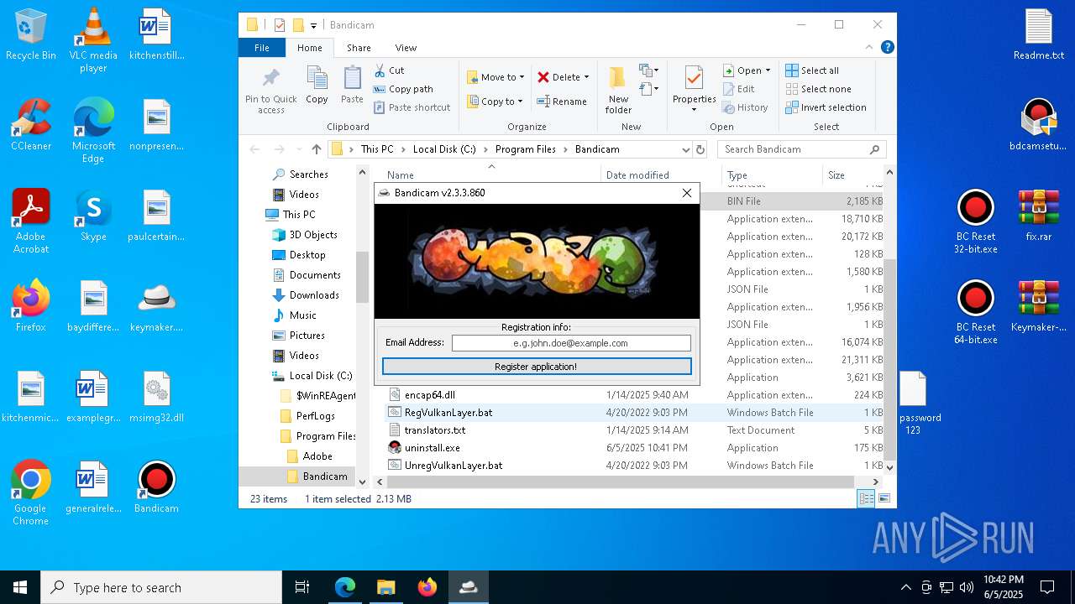Switch to details view in status bar
1075x604 pixels.
pyautogui.click(x=865, y=498)
